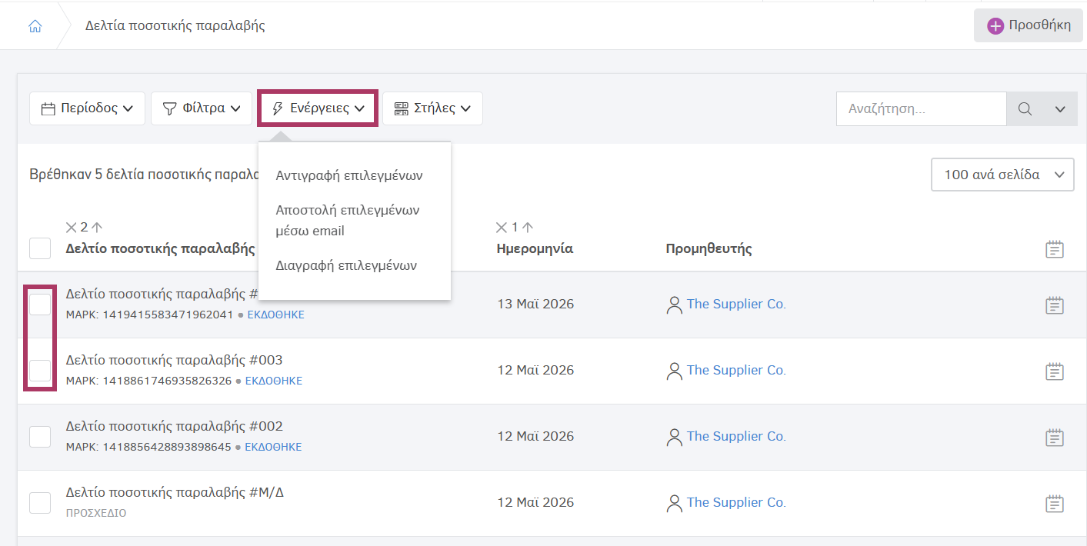Open The Supplier Co. link in #003 row
The width and height of the screenshot is (1087, 546).
736,370
